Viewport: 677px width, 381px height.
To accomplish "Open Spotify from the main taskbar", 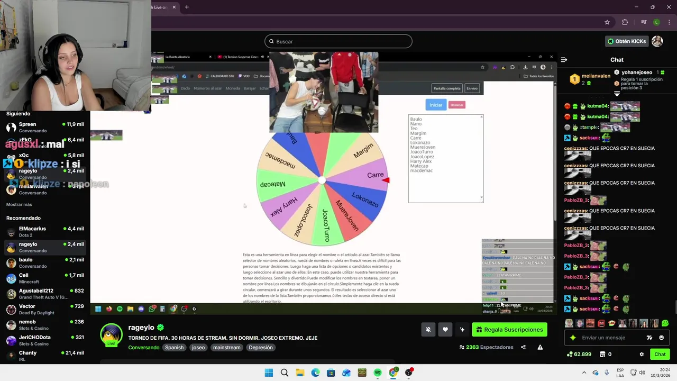I will tap(378, 373).
